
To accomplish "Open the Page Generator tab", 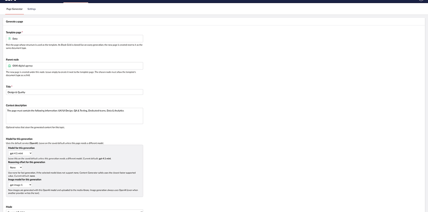I will coord(14,9).
